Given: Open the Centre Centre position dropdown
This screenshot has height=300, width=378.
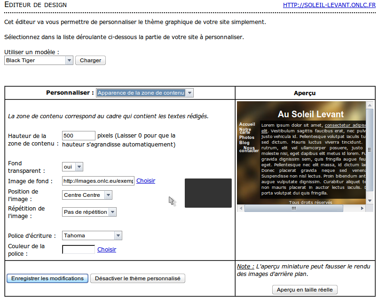Looking at the screenshot, I should point(87,195).
